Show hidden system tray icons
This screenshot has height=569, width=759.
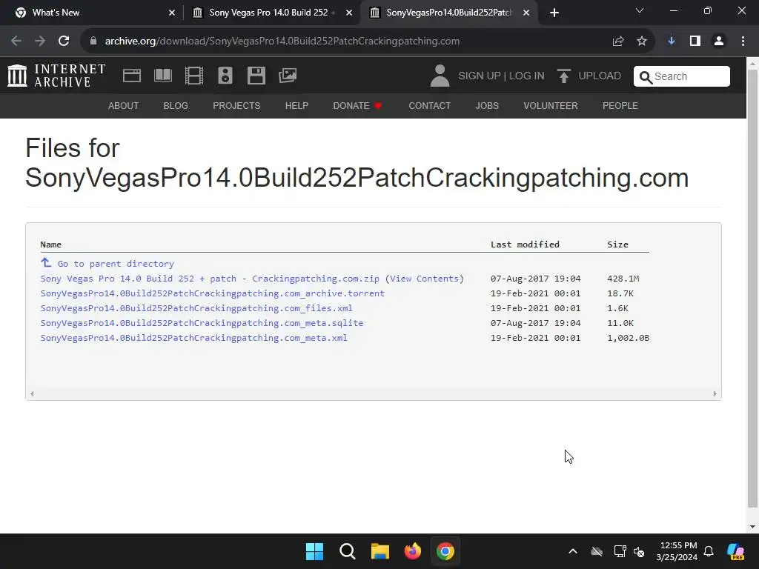573,551
